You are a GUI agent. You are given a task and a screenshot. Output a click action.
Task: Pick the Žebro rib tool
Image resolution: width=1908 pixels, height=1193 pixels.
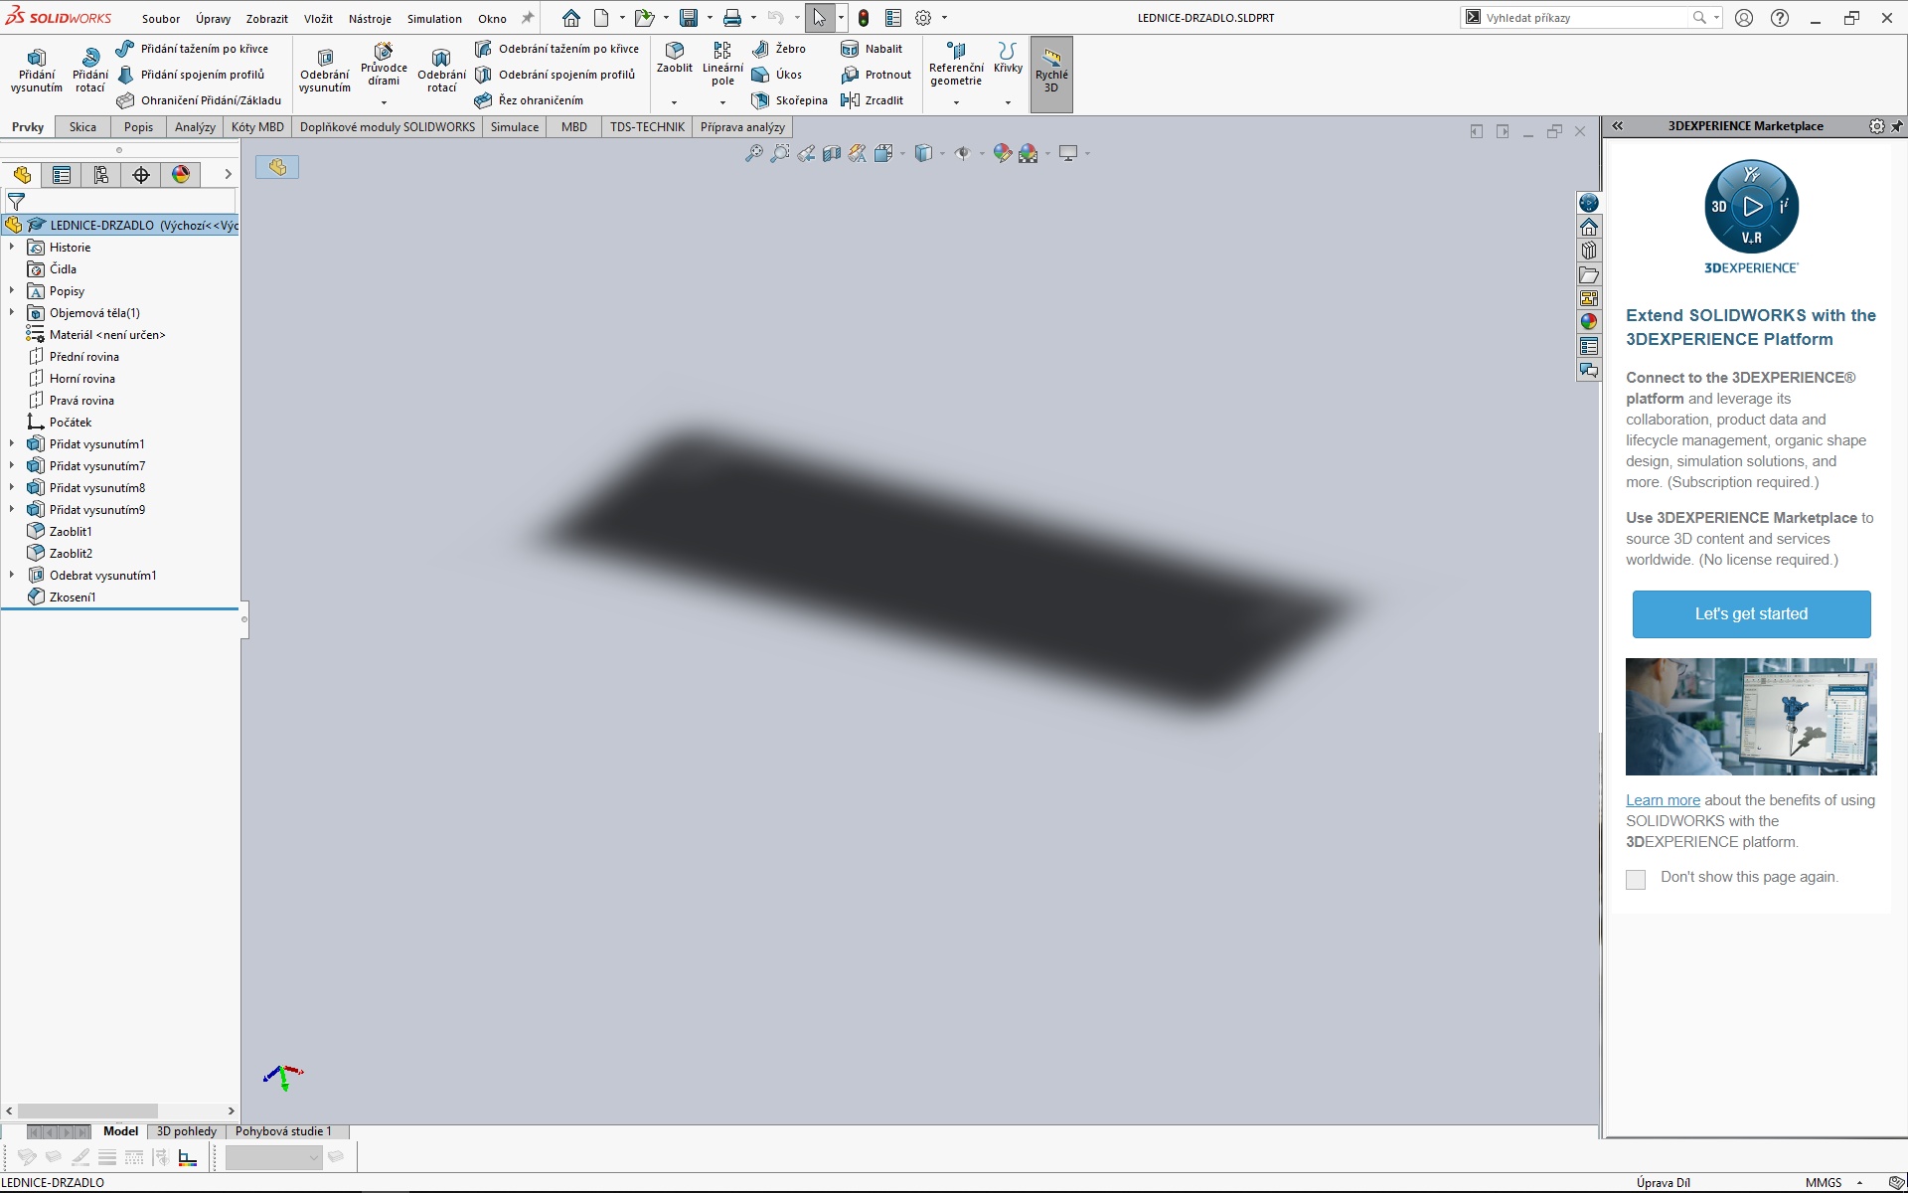click(x=779, y=49)
